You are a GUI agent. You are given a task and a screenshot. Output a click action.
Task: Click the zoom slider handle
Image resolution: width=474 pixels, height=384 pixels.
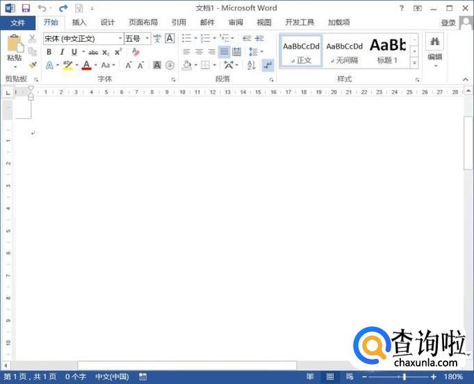(404, 377)
